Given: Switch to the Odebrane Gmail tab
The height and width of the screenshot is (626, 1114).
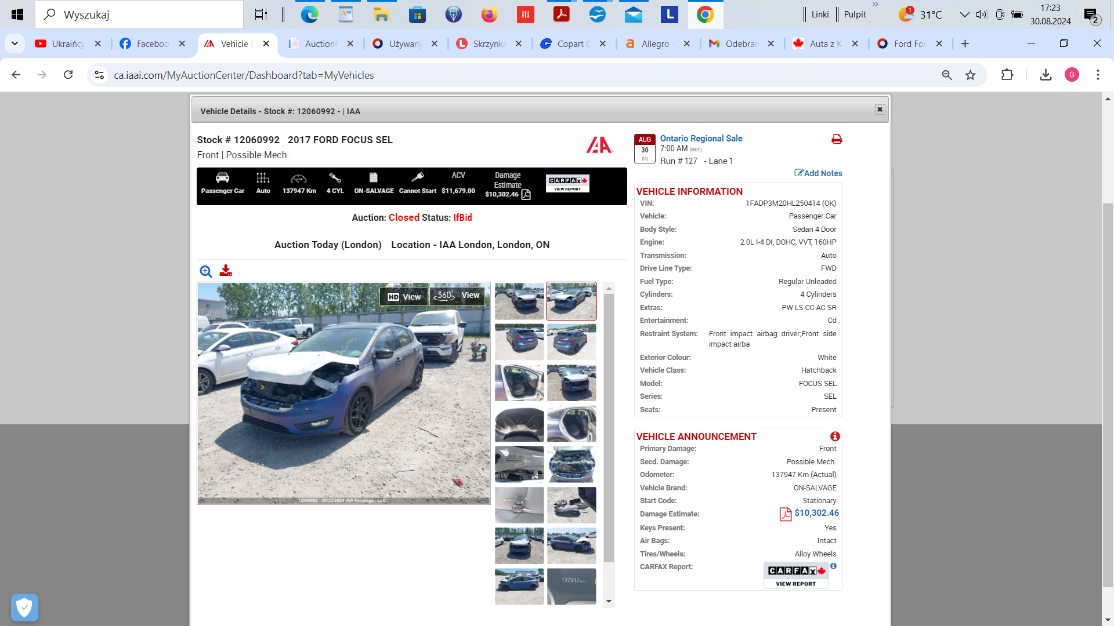Looking at the screenshot, I should click(x=740, y=43).
